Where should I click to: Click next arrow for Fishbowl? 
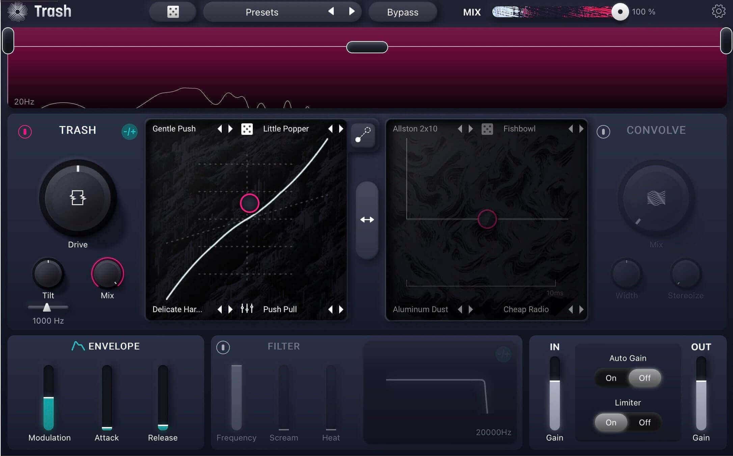click(581, 129)
